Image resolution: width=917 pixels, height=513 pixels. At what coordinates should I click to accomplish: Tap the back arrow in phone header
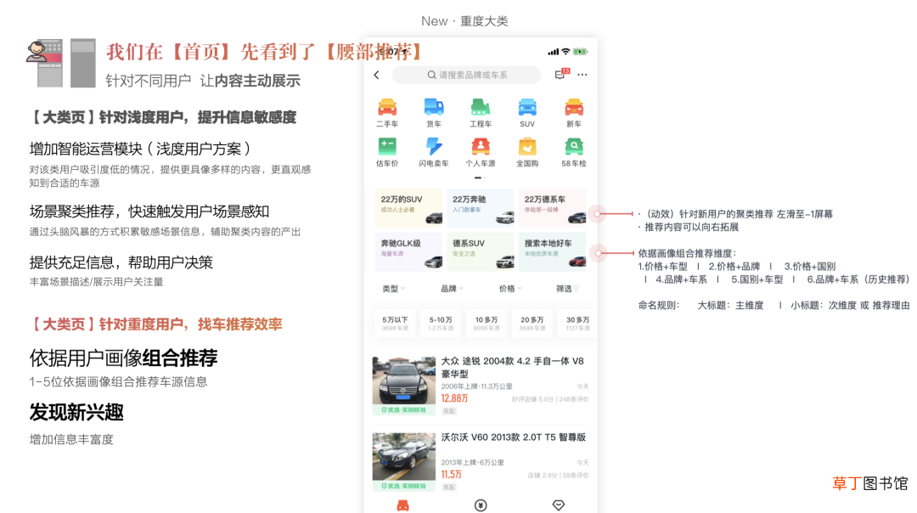click(x=377, y=75)
